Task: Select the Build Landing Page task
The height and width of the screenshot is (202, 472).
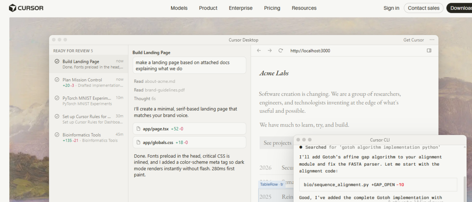Action: (88, 64)
